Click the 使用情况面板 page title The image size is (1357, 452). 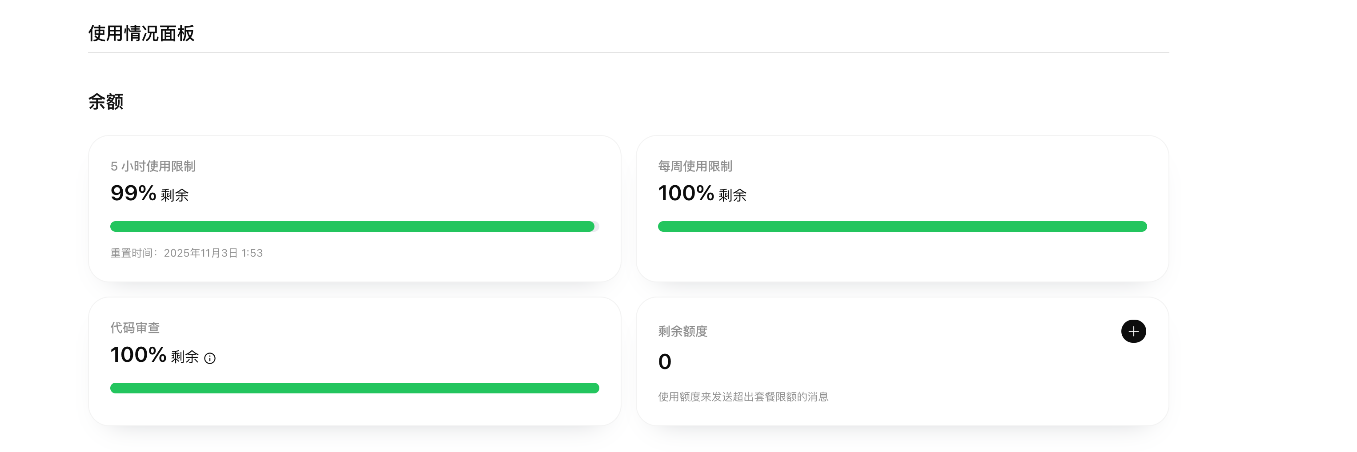click(x=141, y=33)
